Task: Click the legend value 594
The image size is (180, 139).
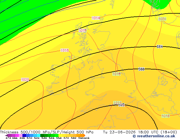Action: click(81, 138)
